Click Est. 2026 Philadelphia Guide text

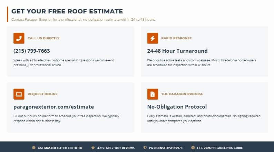220,148
